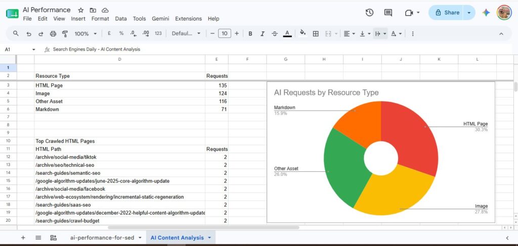The width and height of the screenshot is (518, 246).
Task: Open version history clock icon
Action: (369, 13)
